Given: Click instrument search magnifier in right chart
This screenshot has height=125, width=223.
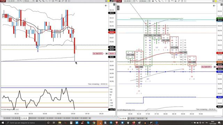Looking at the screenshot, I should [137, 1].
